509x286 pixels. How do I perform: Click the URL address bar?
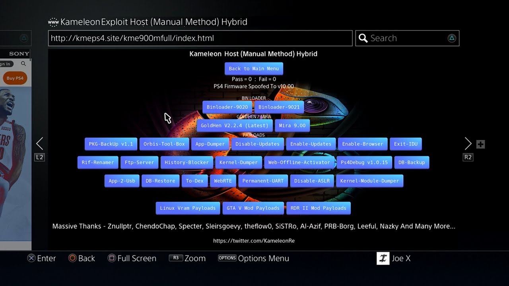point(200,38)
